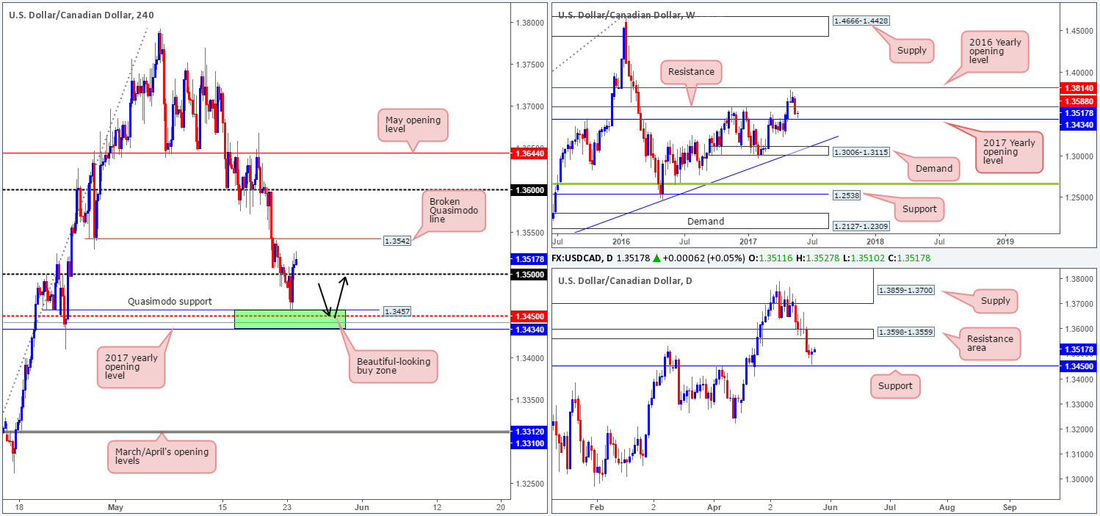Click the 'Resistance area' callout

click(x=990, y=344)
